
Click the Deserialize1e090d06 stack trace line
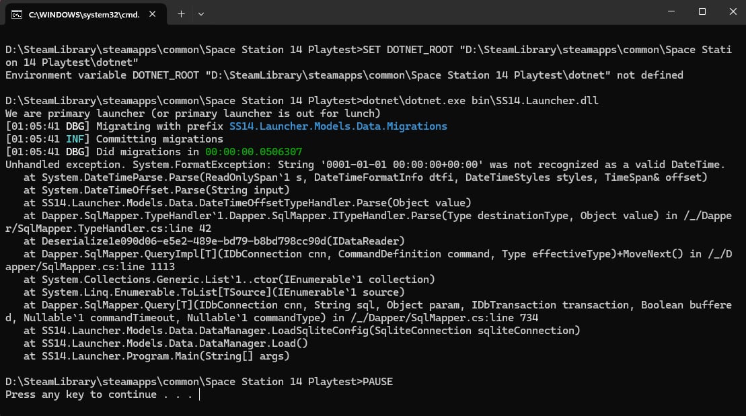214,241
